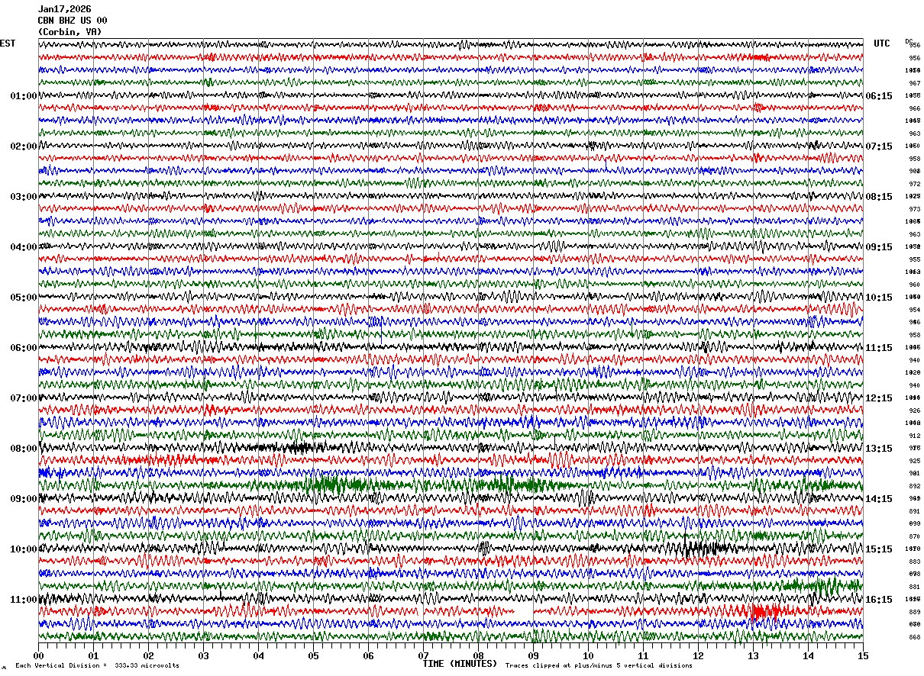Click minute tick '15' on bottom axis
The image size is (924, 676).
[x=863, y=655]
